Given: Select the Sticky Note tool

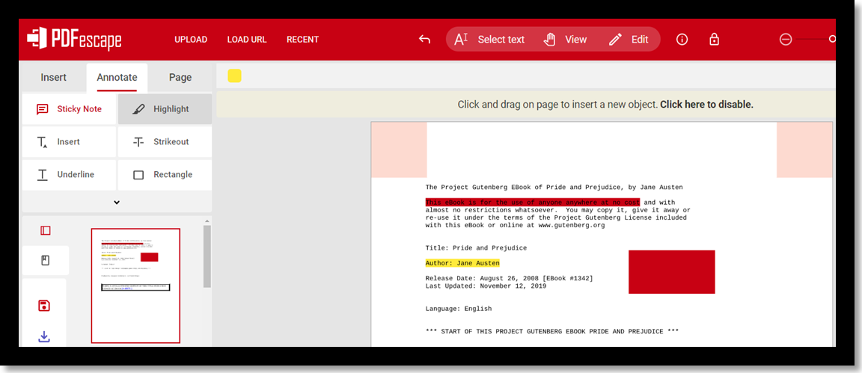Looking at the screenshot, I should [x=69, y=109].
